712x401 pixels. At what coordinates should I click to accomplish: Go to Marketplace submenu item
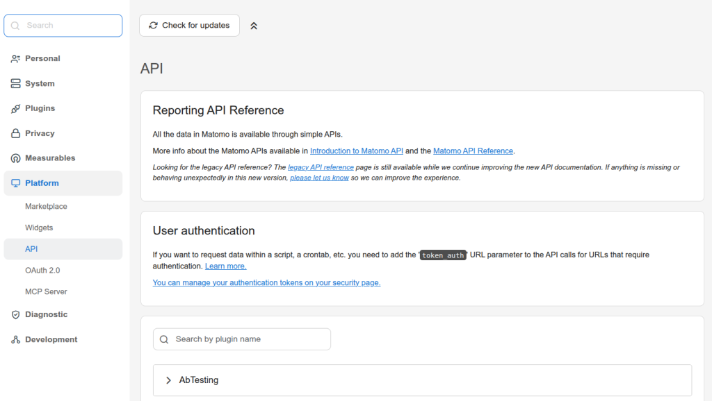63,206
